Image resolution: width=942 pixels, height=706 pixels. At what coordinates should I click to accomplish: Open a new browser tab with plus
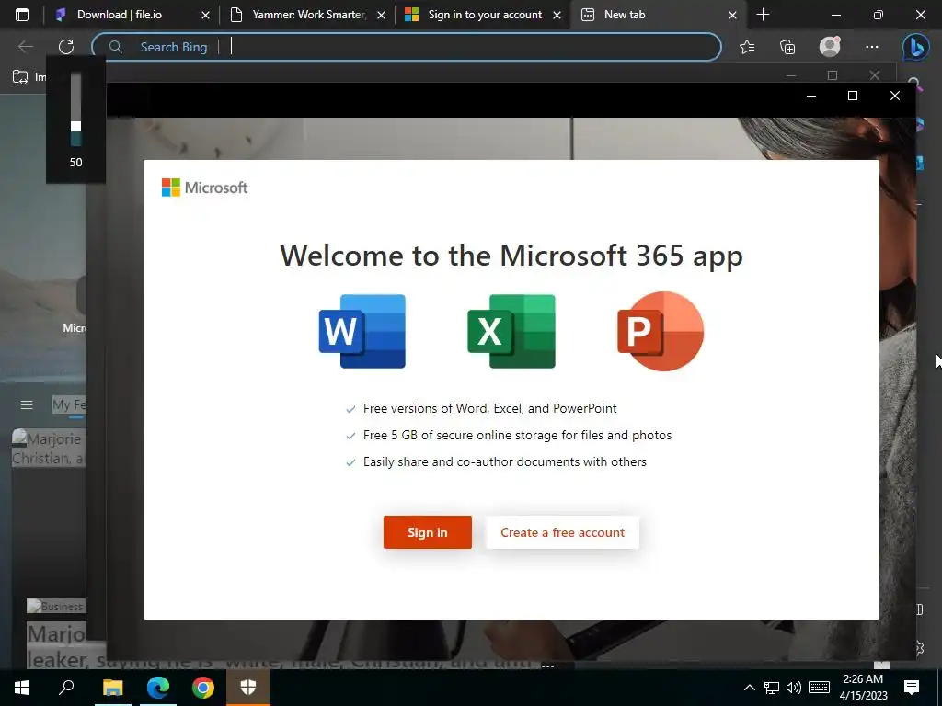pyautogui.click(x=763, y=15)
